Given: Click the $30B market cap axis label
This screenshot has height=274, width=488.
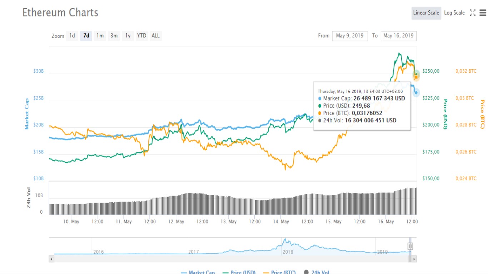Looking at the screenshot, I should [x=38, y=71].
